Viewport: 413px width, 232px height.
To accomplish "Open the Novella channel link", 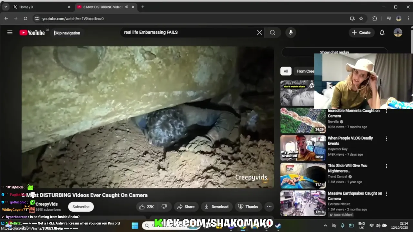I will click(x=333, y=121).
